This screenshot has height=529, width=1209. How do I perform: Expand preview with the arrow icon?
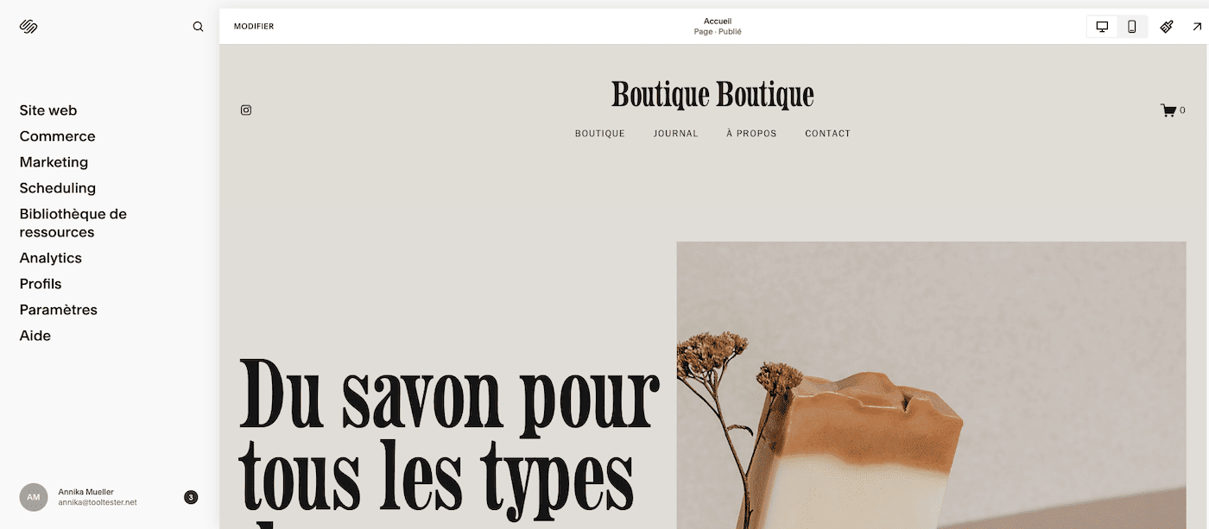tap(1197, 27)
